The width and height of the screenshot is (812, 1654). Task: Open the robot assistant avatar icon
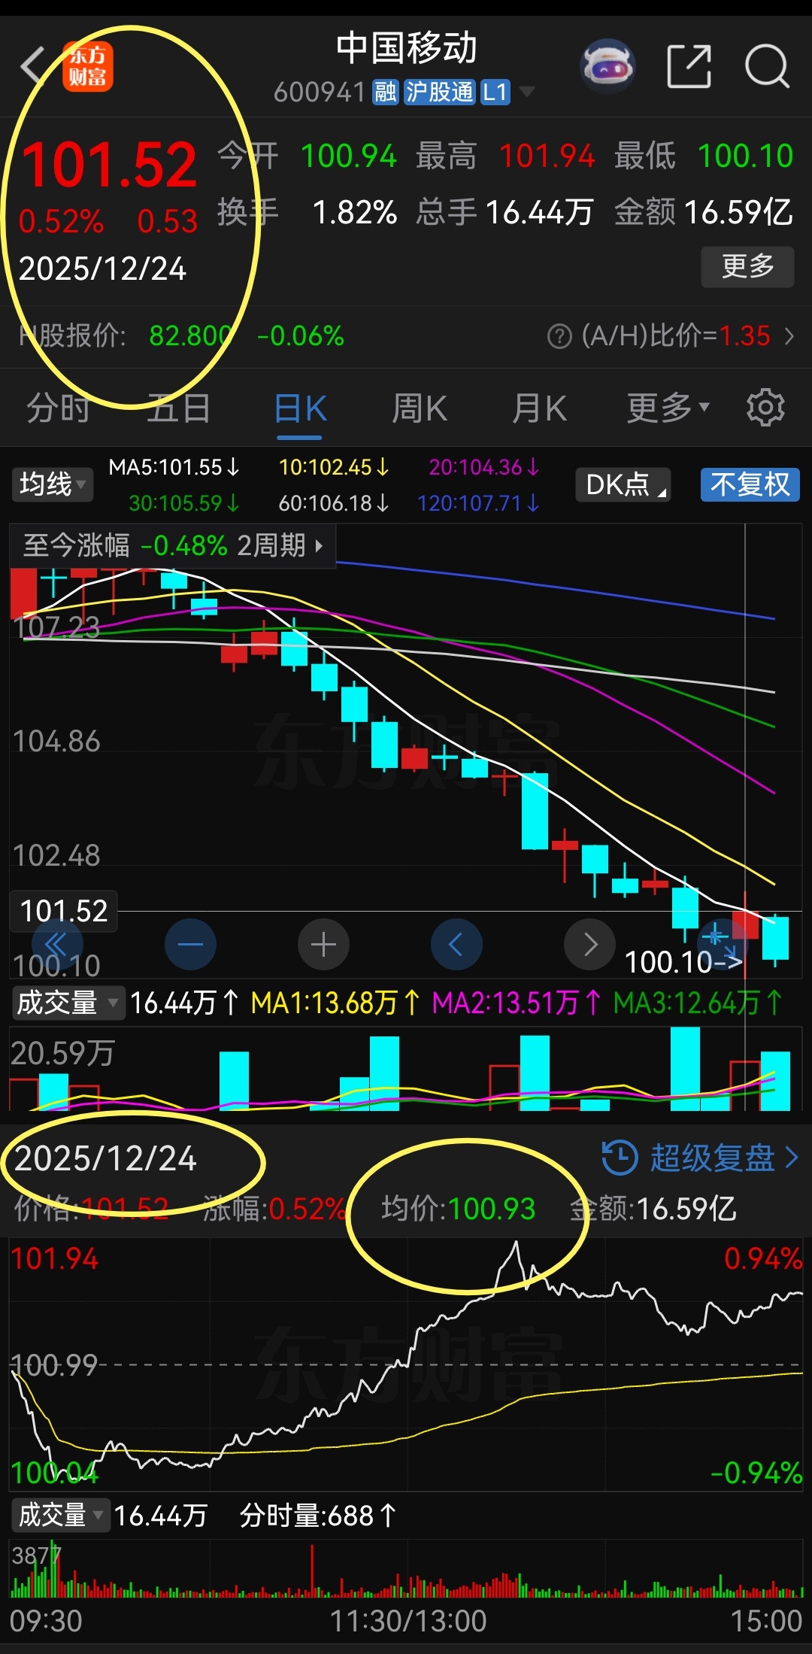click(x=608, y=66)
